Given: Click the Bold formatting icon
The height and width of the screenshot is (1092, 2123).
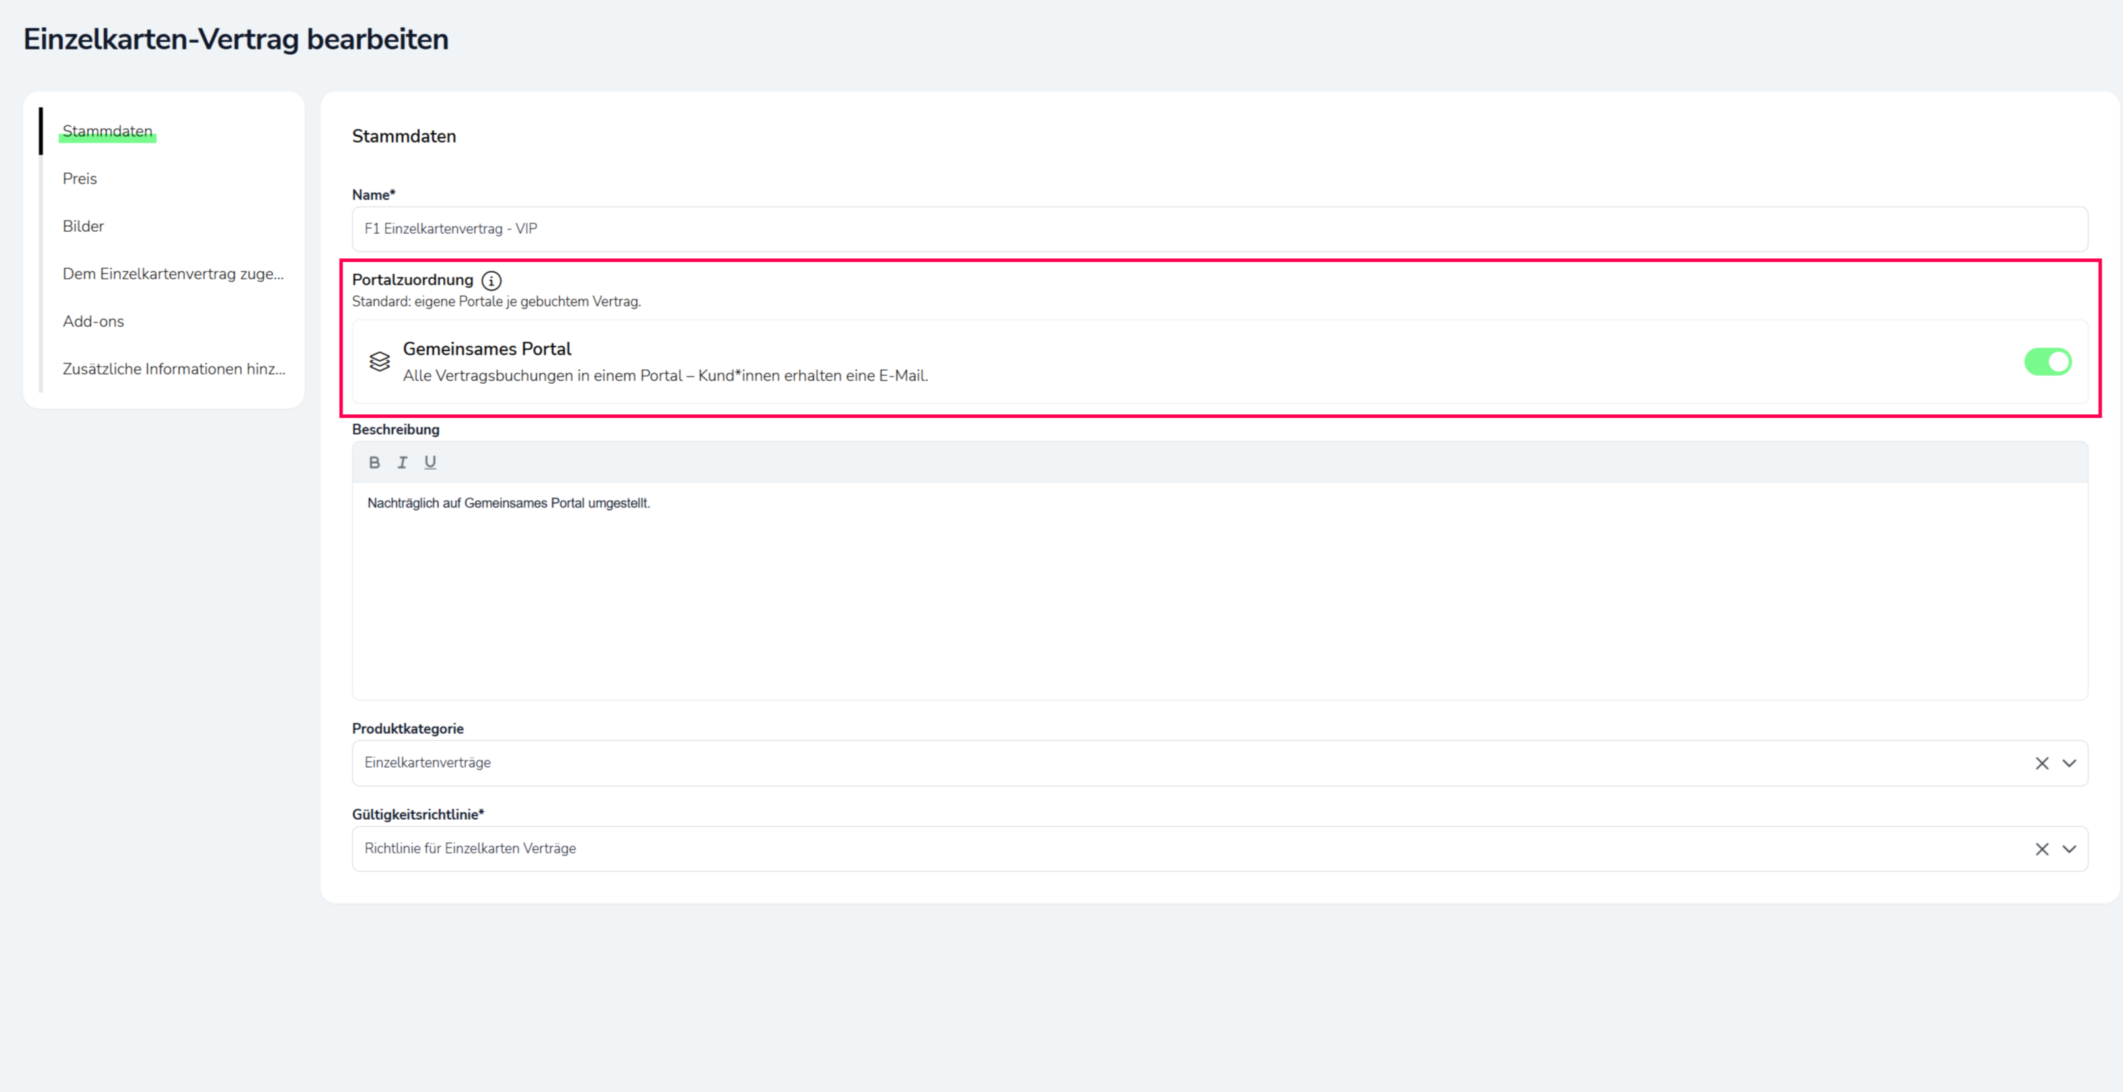Looking at the screenshot, I should point(374,462).
